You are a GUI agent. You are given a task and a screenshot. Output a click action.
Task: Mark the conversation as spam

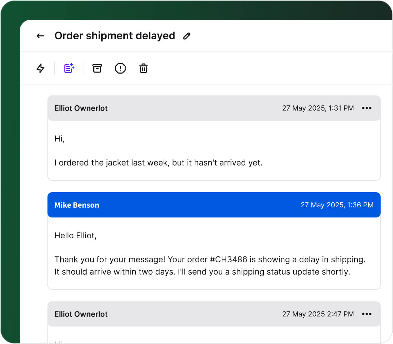120,68
